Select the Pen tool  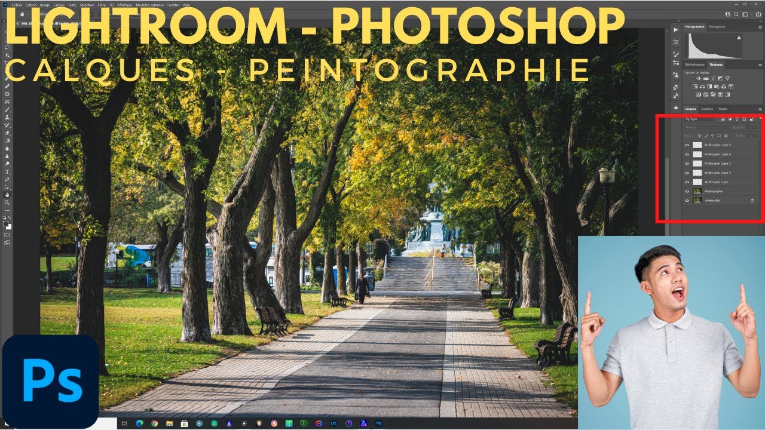click(7, 180)
